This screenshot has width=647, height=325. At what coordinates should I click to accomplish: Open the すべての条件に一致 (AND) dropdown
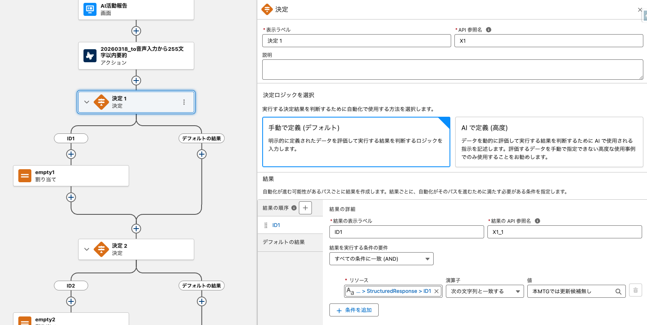click(381, 259)
